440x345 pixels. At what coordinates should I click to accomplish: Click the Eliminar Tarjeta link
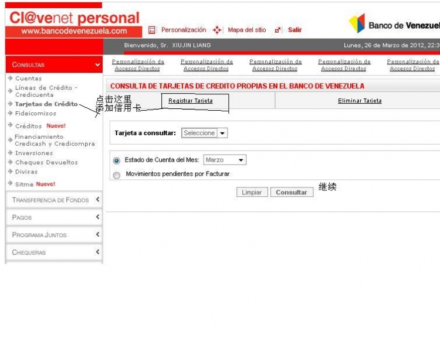360,101
